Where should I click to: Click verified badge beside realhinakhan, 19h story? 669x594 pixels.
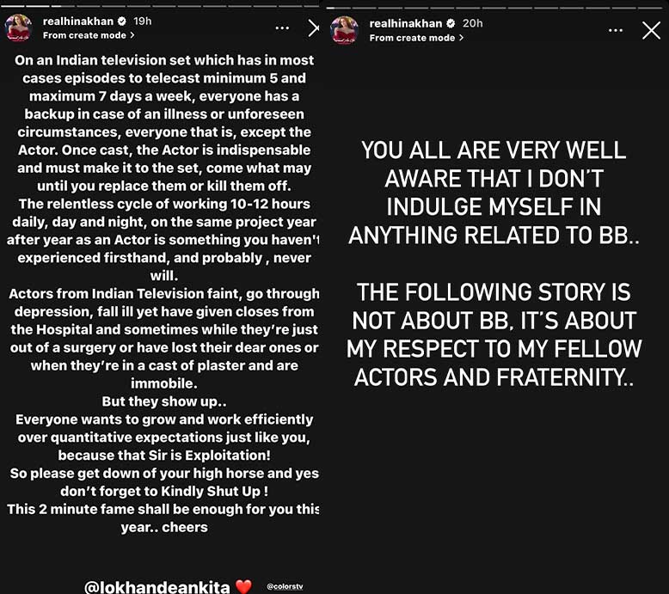click(x=121, y=21)
